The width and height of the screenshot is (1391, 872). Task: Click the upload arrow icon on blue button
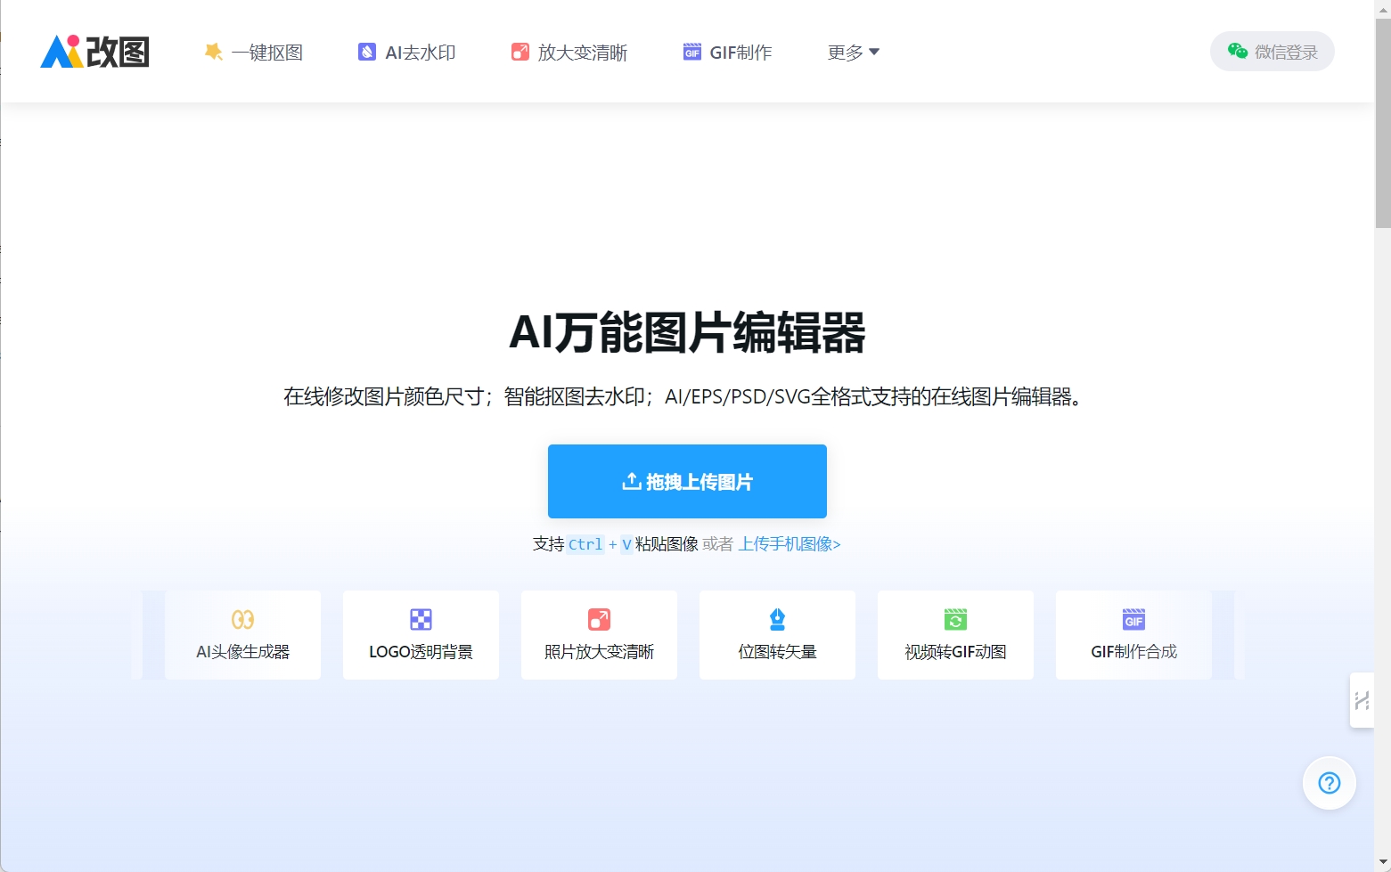pos(632,481)
